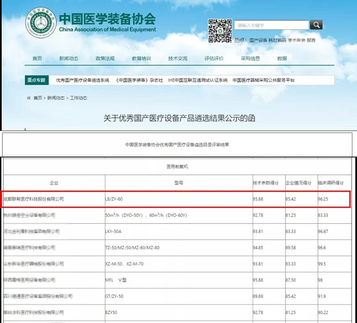Focus the keyword search input field
The image size is (357, 323).
(272, 25)
